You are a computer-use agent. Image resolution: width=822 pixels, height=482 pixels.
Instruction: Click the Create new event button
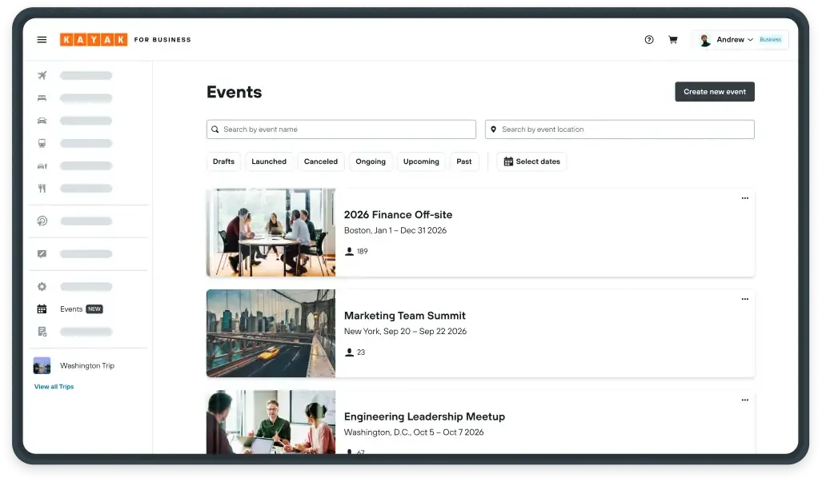coord(714,91)
